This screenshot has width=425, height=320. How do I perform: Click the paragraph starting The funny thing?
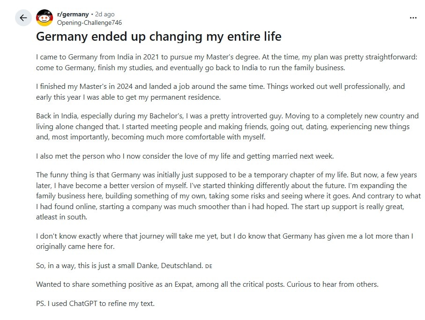[229, 196]
